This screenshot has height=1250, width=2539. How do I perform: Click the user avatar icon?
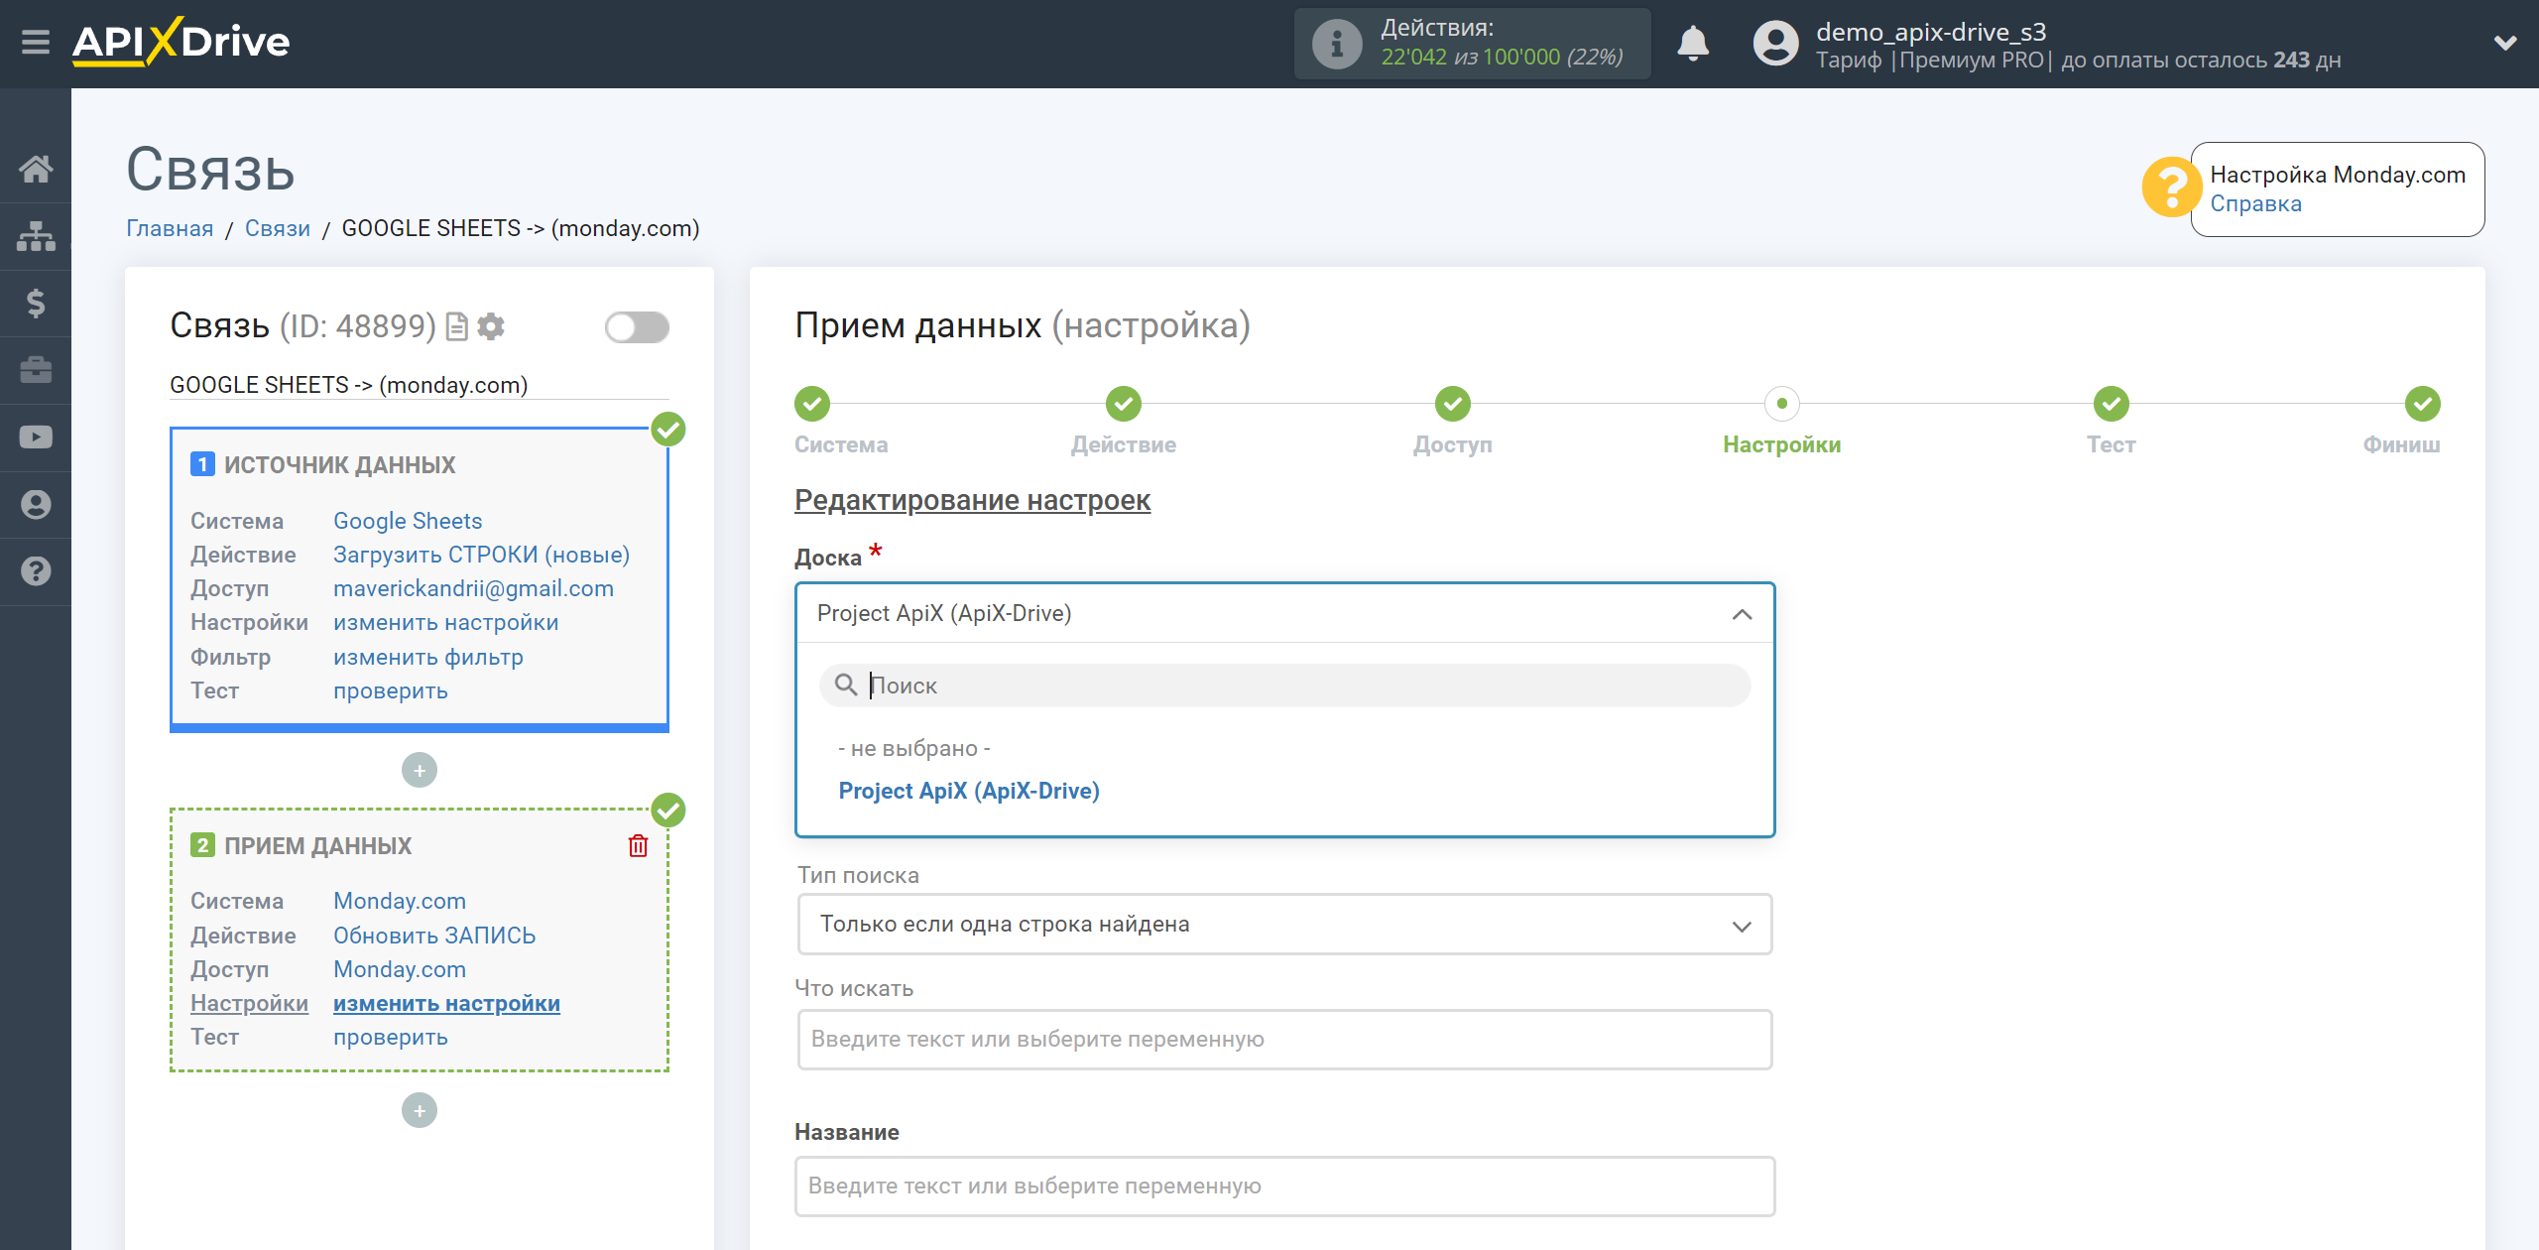pos(1775,44)
